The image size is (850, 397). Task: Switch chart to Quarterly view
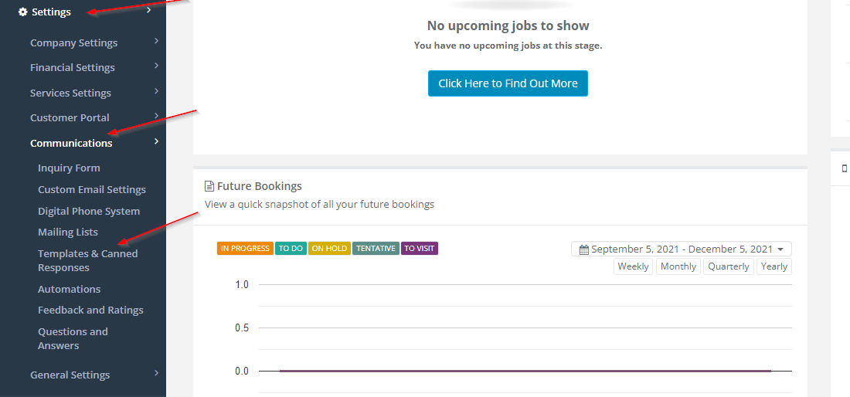click(x=729, y=266)
